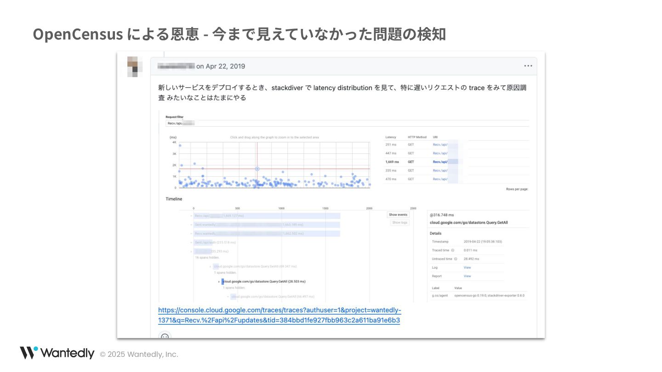Viewport: 662px width, 372px height.
Task: Click the Recv./api/ URI in the 251 ms row
Action: pos(440,145)
